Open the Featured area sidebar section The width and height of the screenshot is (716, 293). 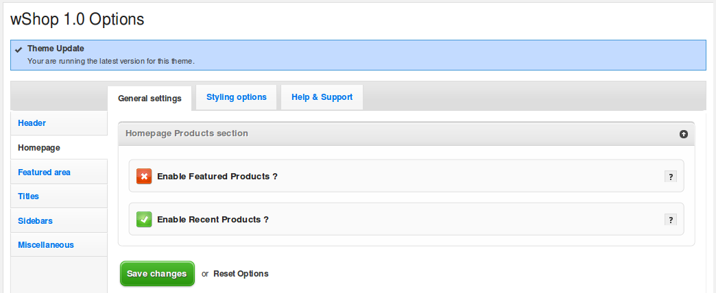[59, 173]
